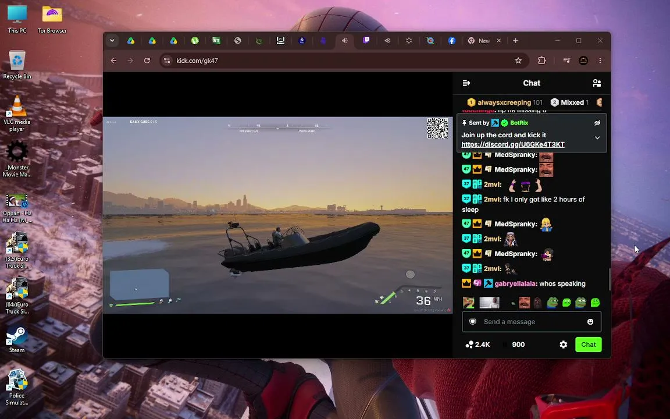Switch to the Twitch tab

coord(366,41)
